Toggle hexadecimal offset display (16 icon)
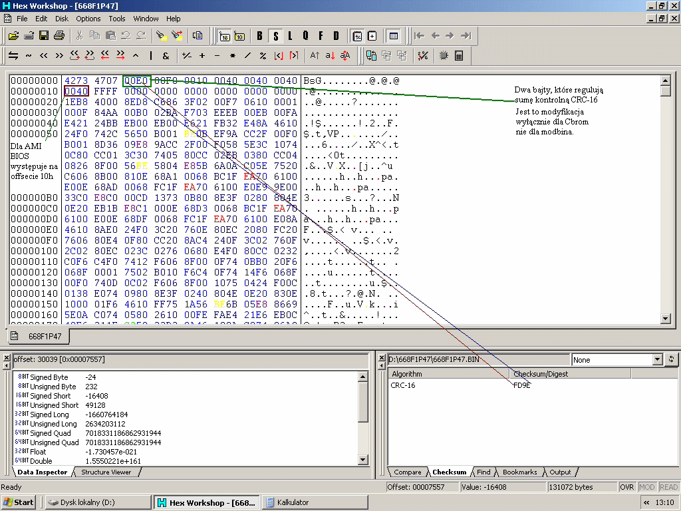Screen dimensions: 681x511 click(224, 35)
